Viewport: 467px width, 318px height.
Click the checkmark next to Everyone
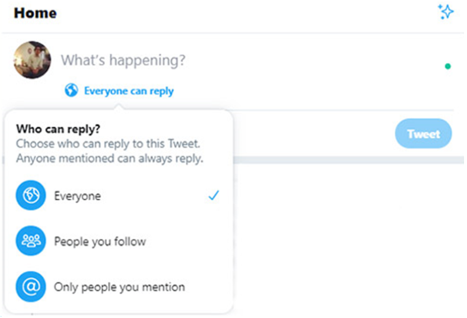click(x=214, y=196)
